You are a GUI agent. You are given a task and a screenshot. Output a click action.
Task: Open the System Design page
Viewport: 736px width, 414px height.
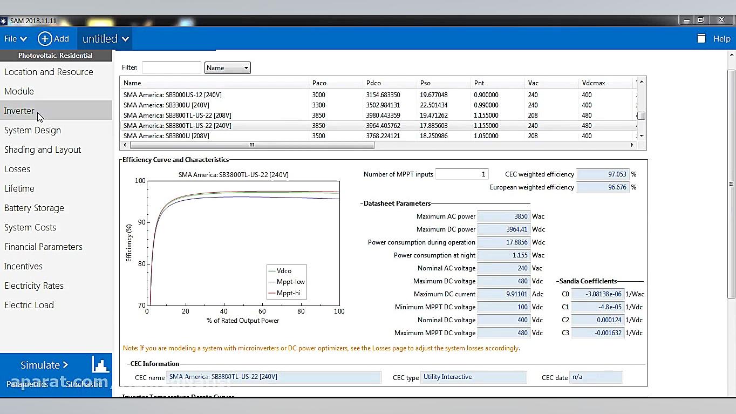(x=56, y=130)
